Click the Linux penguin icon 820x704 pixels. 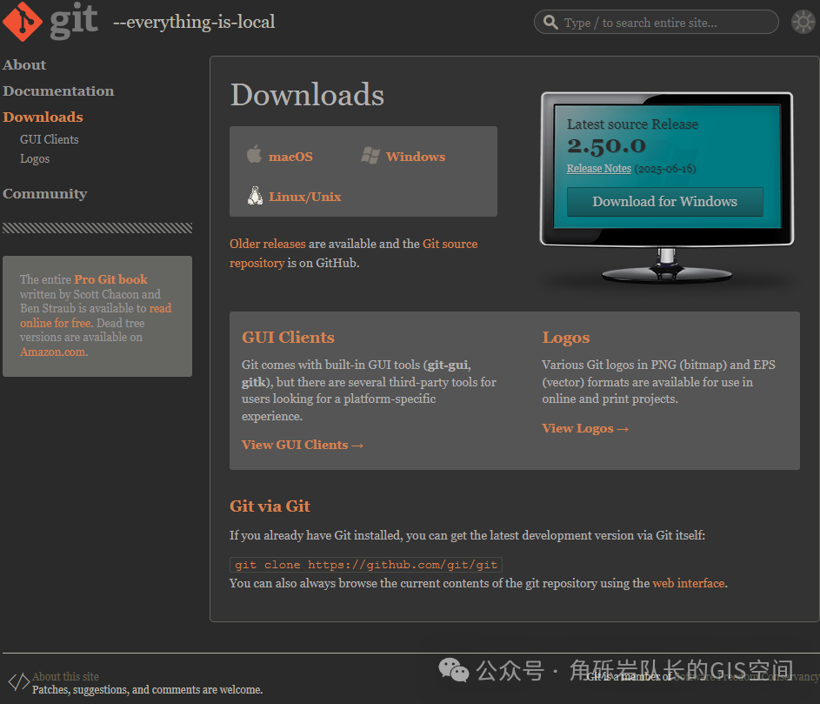[255, 196]
